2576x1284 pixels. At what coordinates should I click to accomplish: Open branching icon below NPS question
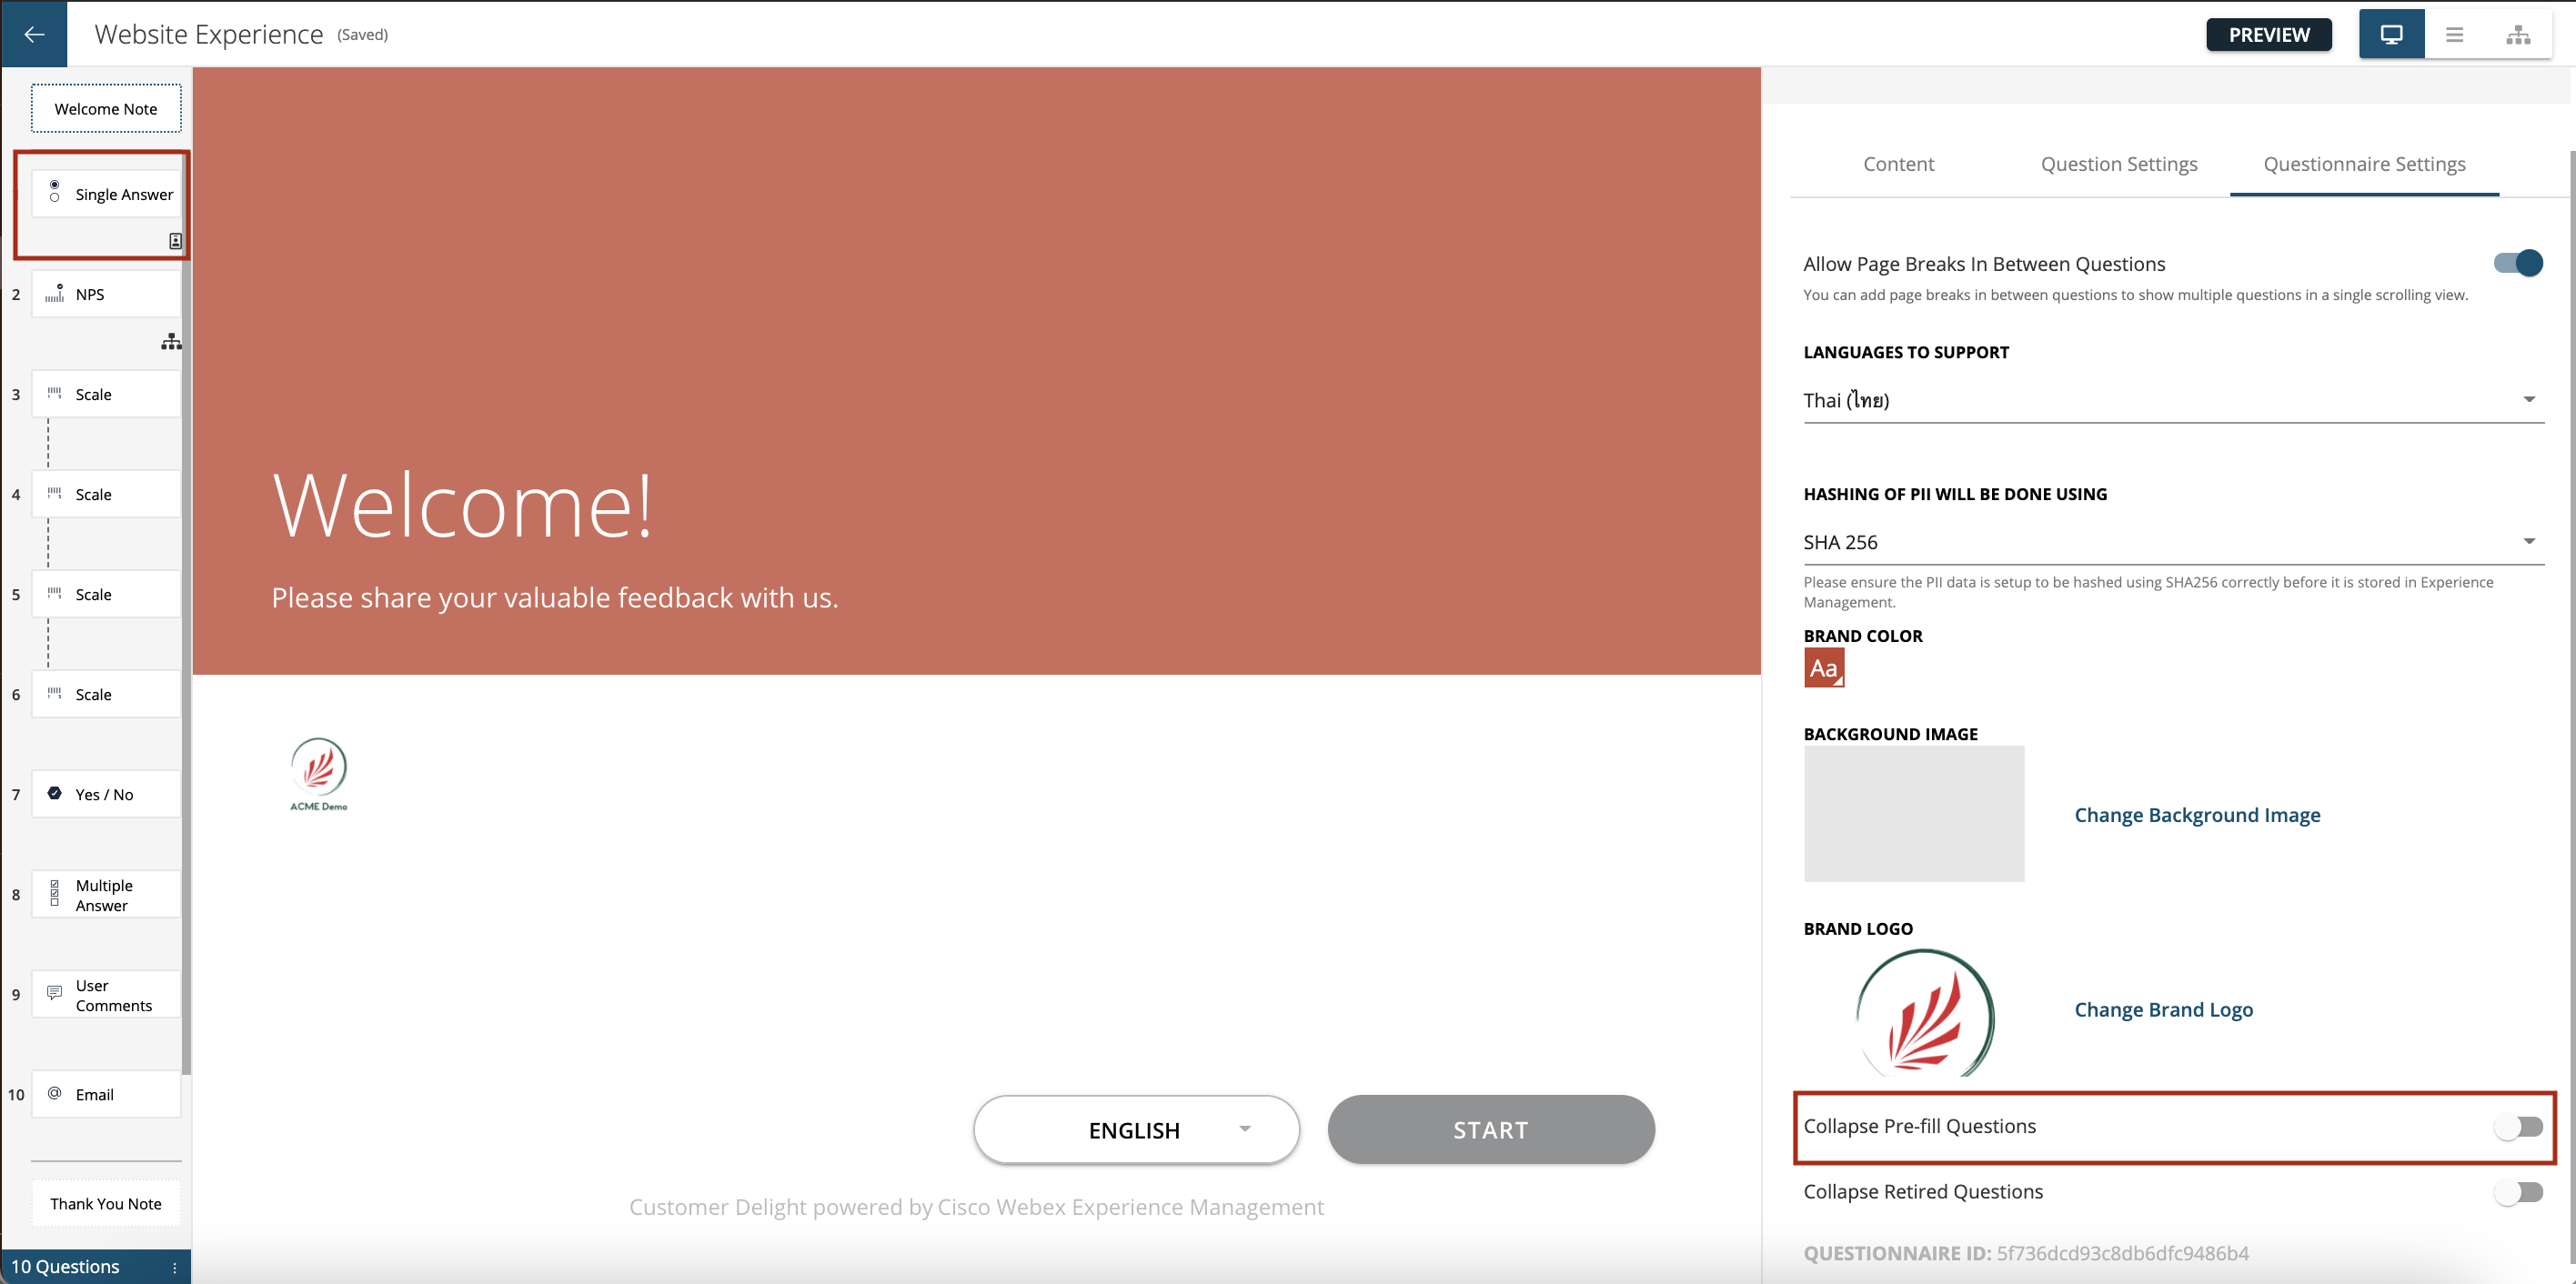click(171, 341)
